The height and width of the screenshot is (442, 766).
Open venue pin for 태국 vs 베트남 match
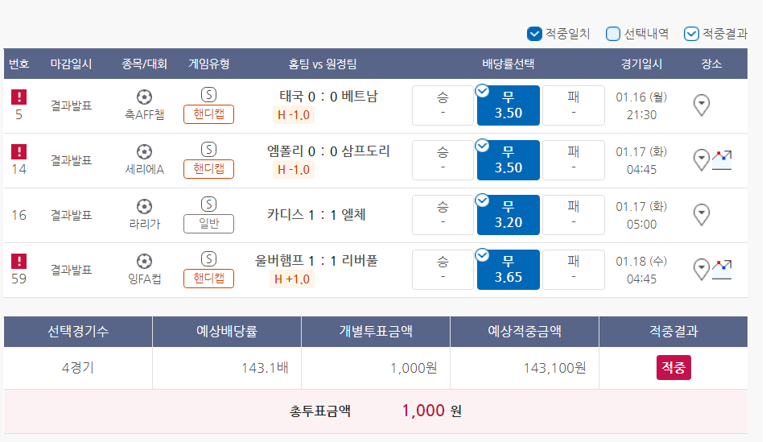[702, 105]
